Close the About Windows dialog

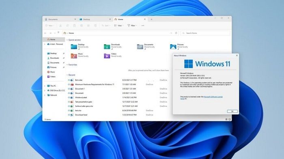tap(237, 56)
